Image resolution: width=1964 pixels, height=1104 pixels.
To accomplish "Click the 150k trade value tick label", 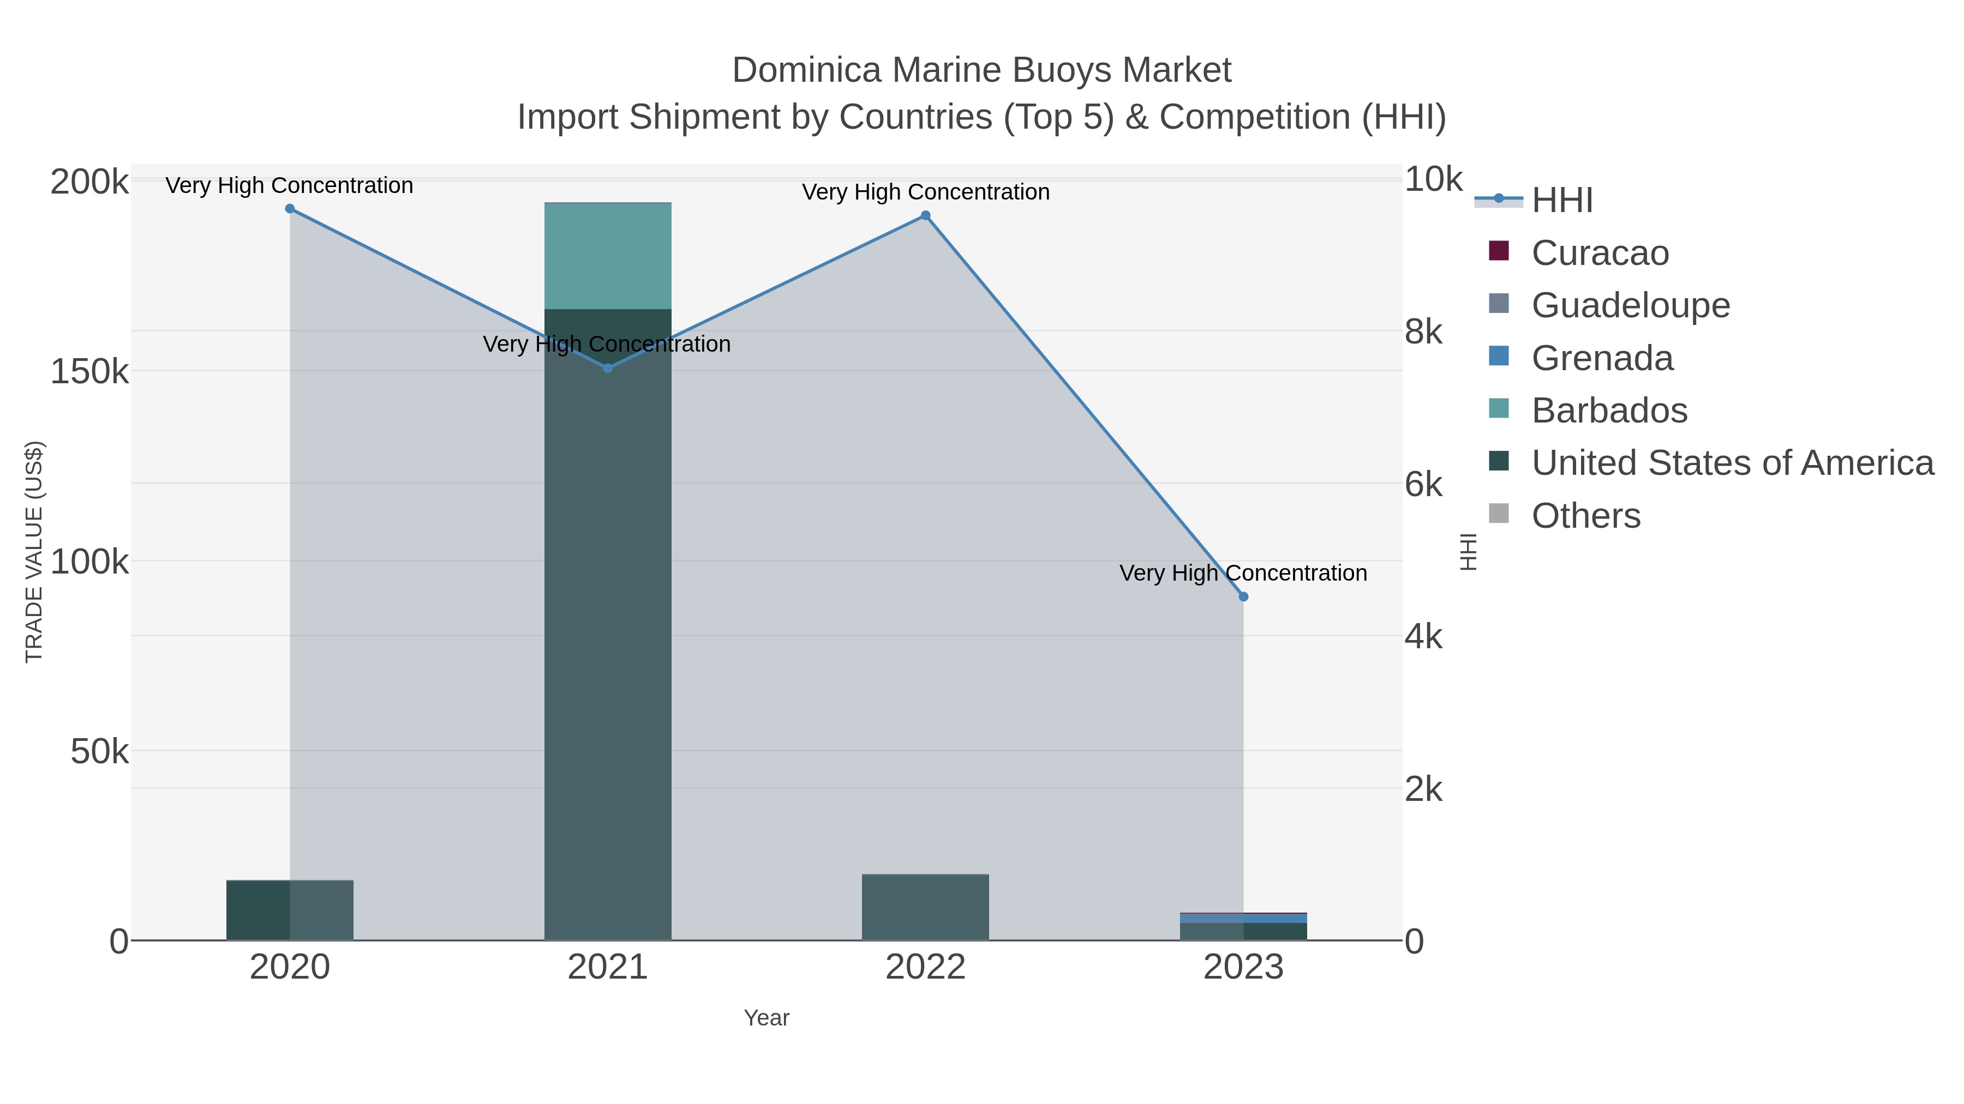I will point(89,372).
